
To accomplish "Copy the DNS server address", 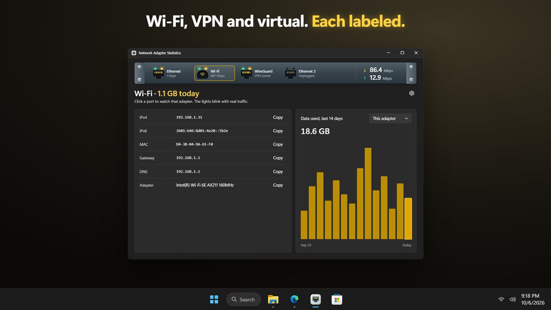I will [278, 171].
